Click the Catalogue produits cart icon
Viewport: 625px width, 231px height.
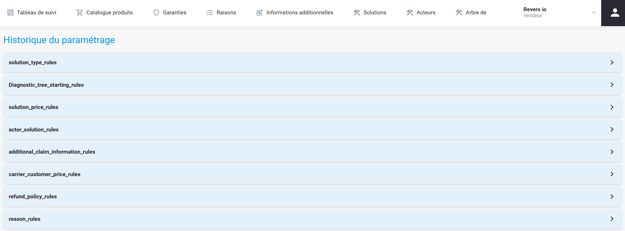tap(80, 13)
